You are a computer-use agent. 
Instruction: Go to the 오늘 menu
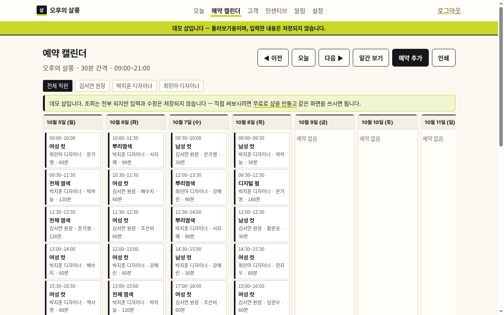pos(199,11)
